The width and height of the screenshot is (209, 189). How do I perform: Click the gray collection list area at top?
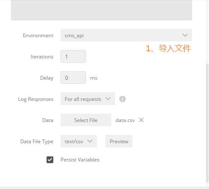point(102,10)
